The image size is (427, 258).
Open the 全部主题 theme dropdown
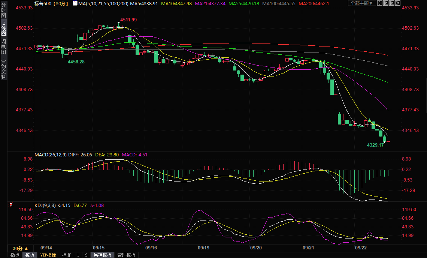click(x=362, y=3)
